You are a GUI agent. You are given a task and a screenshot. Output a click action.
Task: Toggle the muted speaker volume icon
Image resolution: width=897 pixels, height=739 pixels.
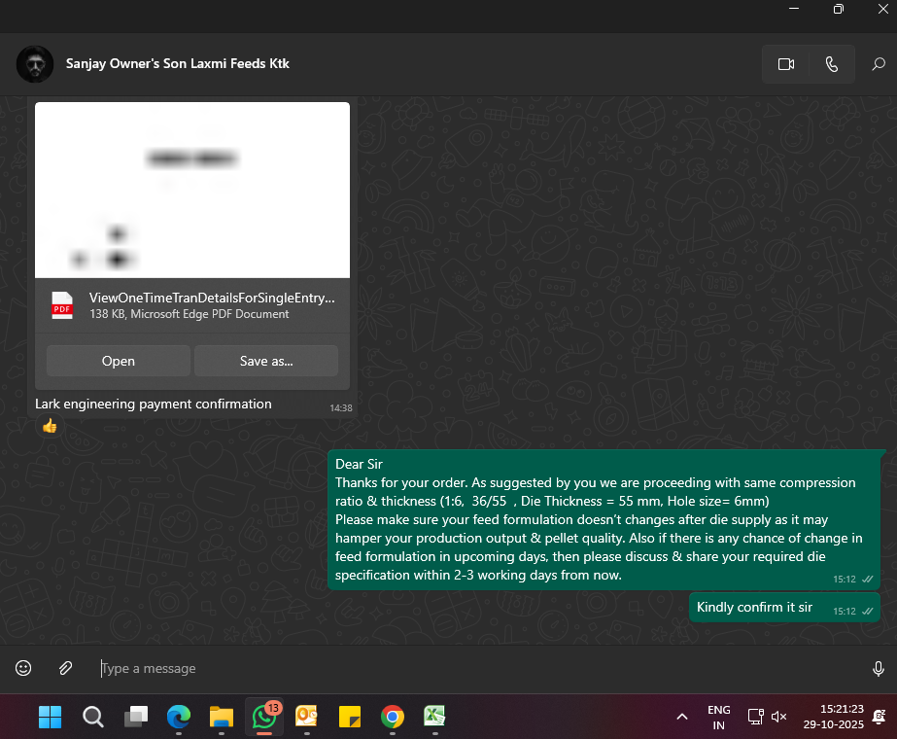(x=778, y=718)
